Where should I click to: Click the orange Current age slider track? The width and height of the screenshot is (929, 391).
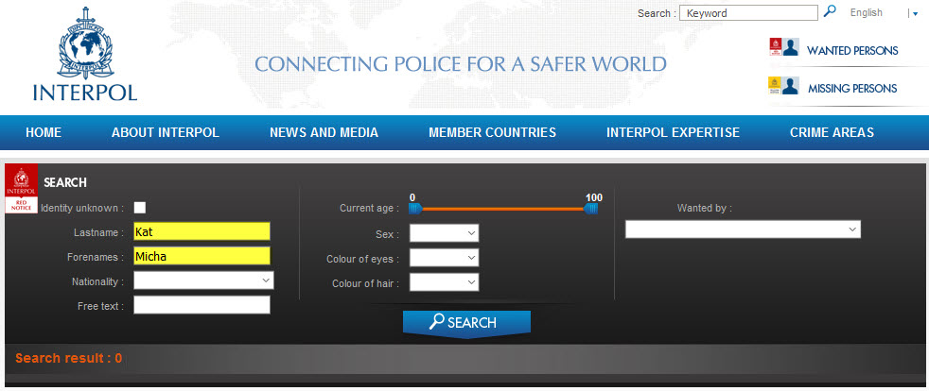click(503, 209)
